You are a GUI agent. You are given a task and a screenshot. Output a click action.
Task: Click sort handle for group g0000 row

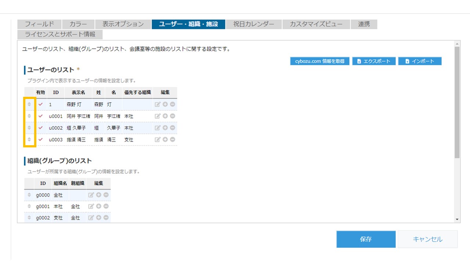[x=29, y=195]
